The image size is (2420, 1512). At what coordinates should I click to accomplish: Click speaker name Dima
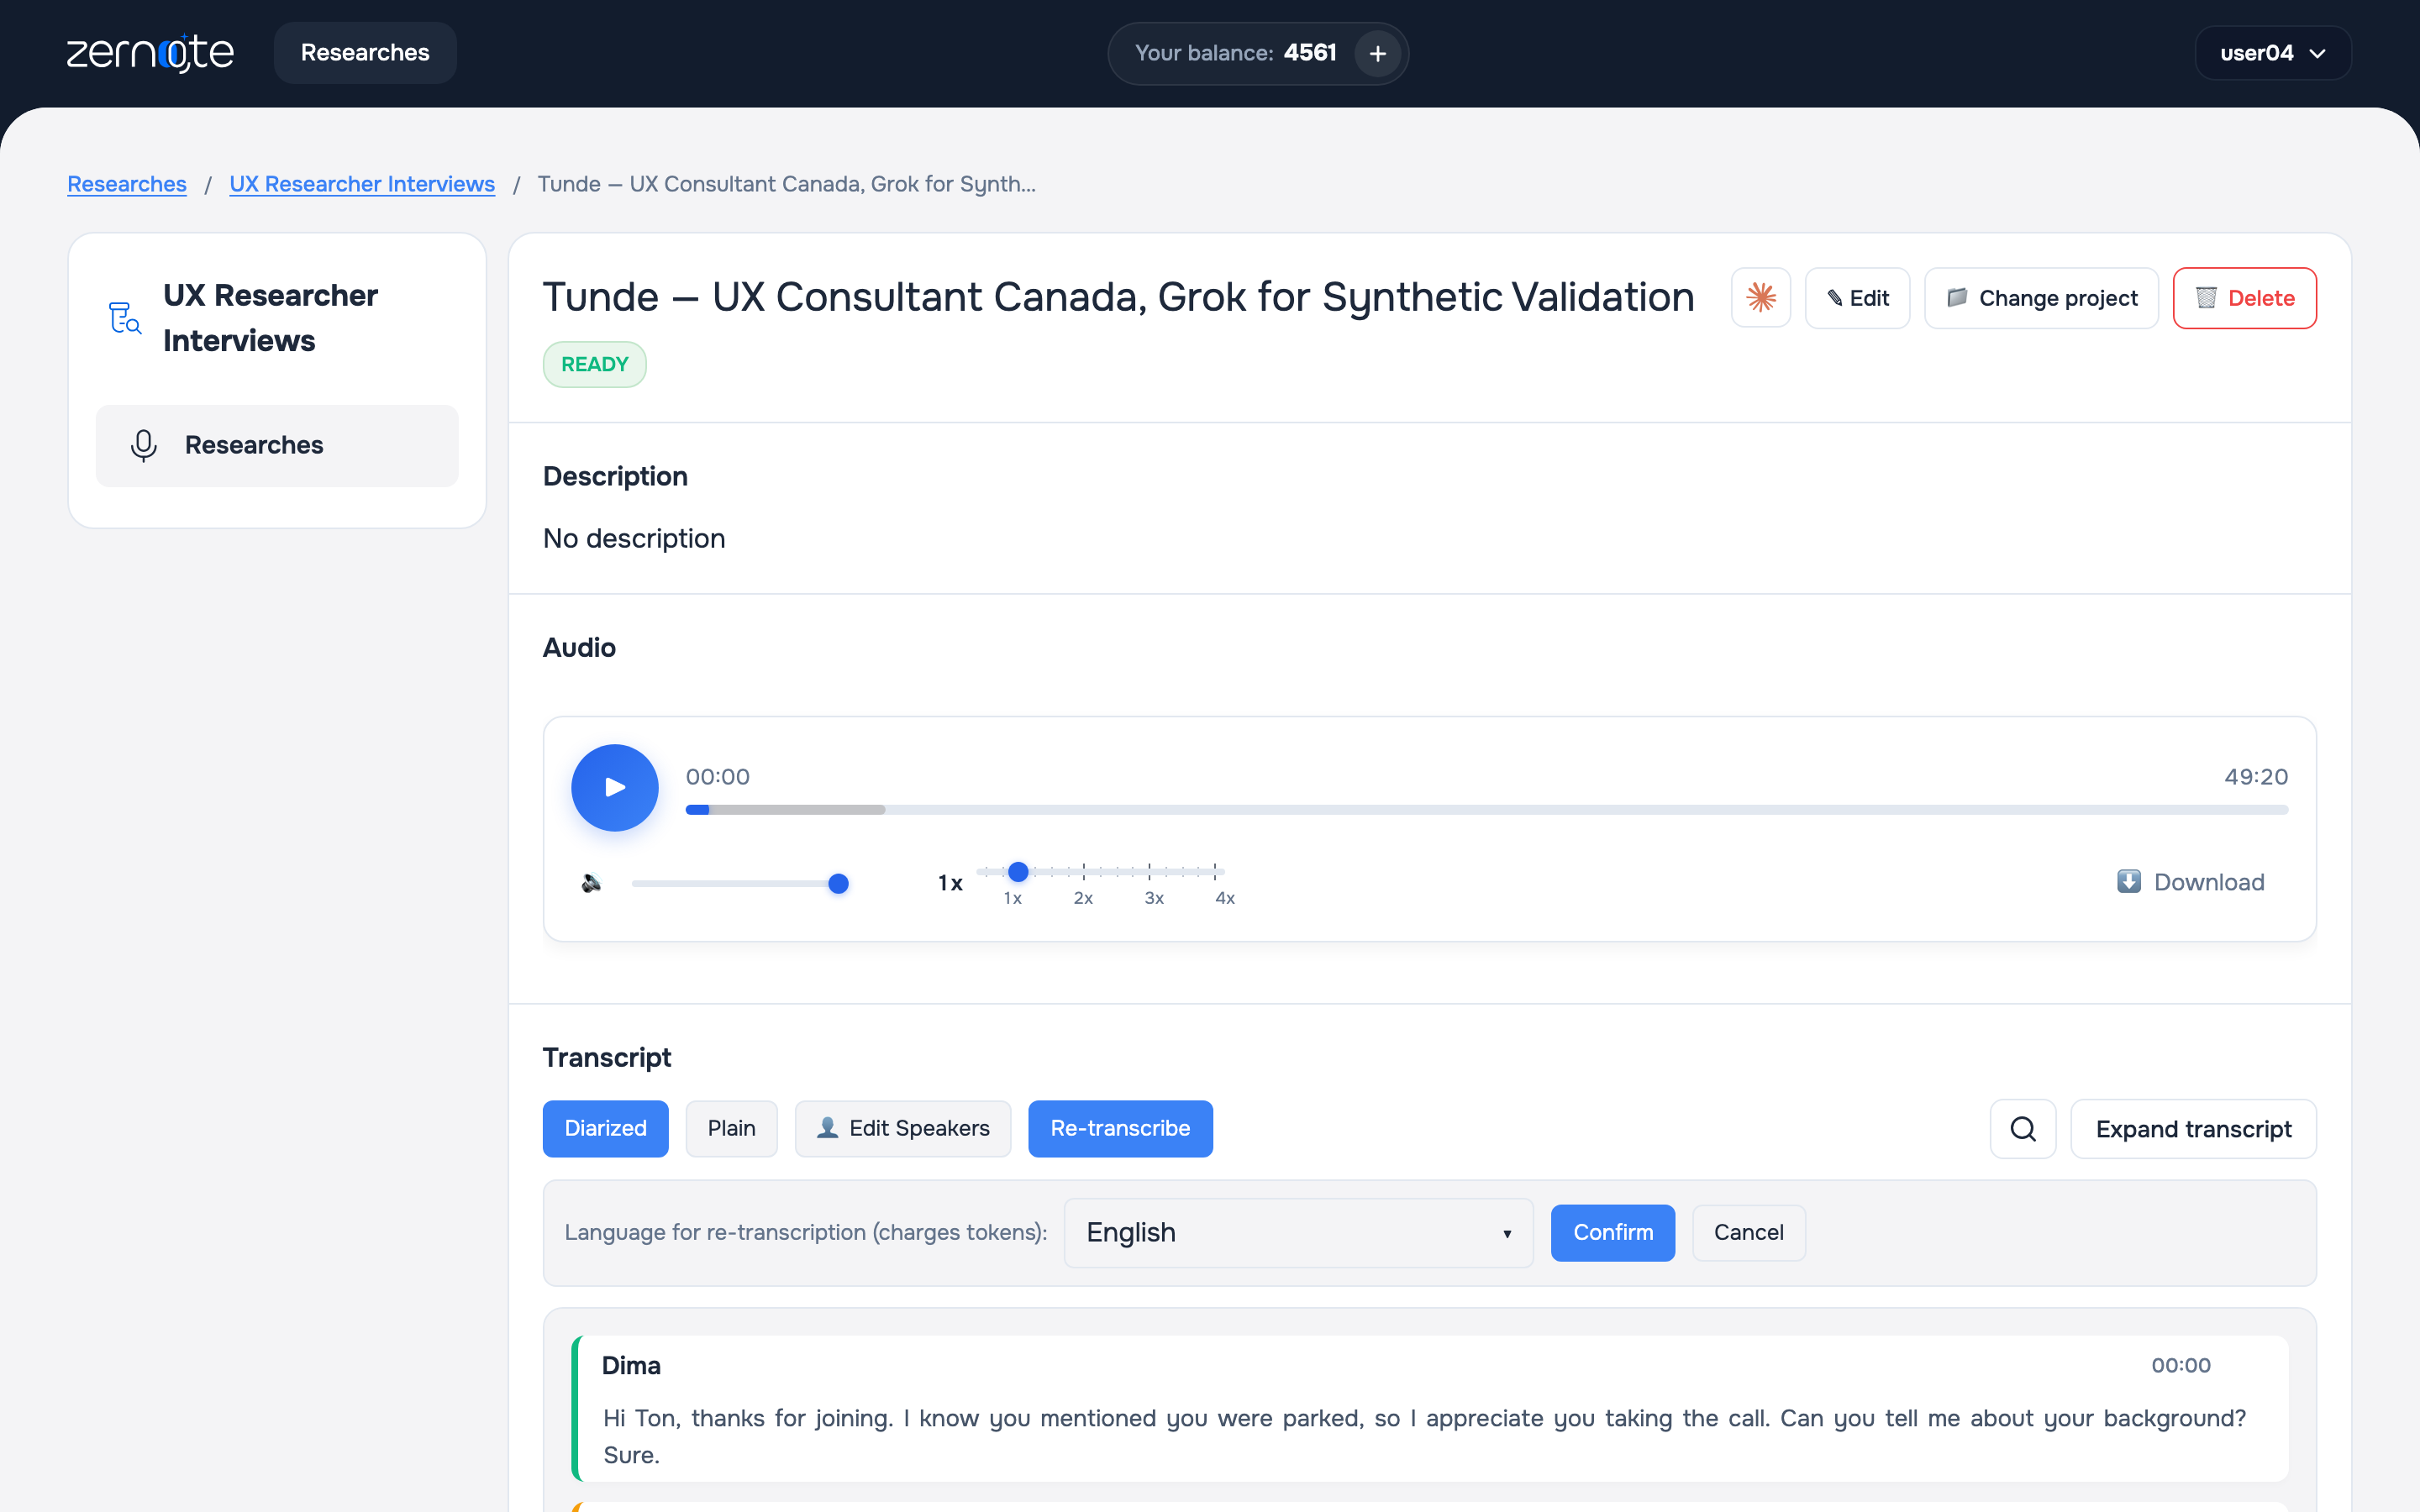pos(631,1366)
